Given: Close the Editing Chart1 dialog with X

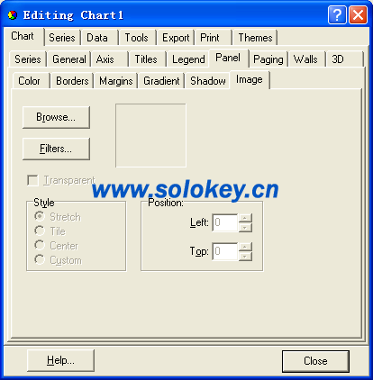Looking at the screenshot, I should pyautogui.click(x=358, y=14).
